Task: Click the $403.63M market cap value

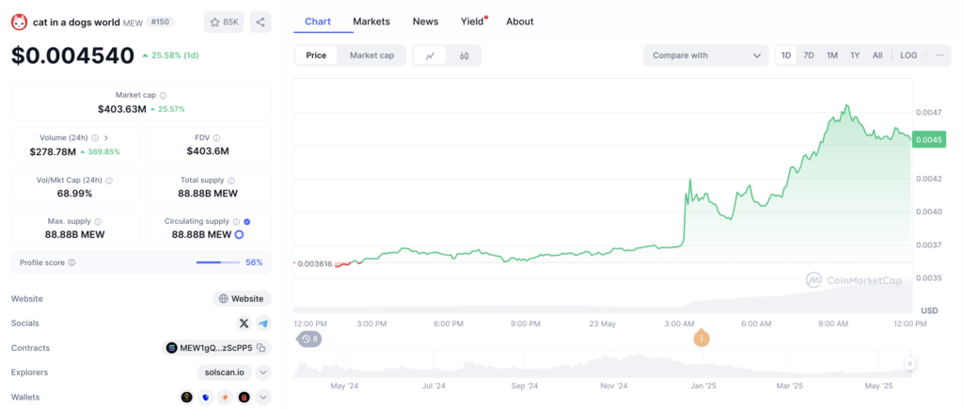Action: click(122, 109)
